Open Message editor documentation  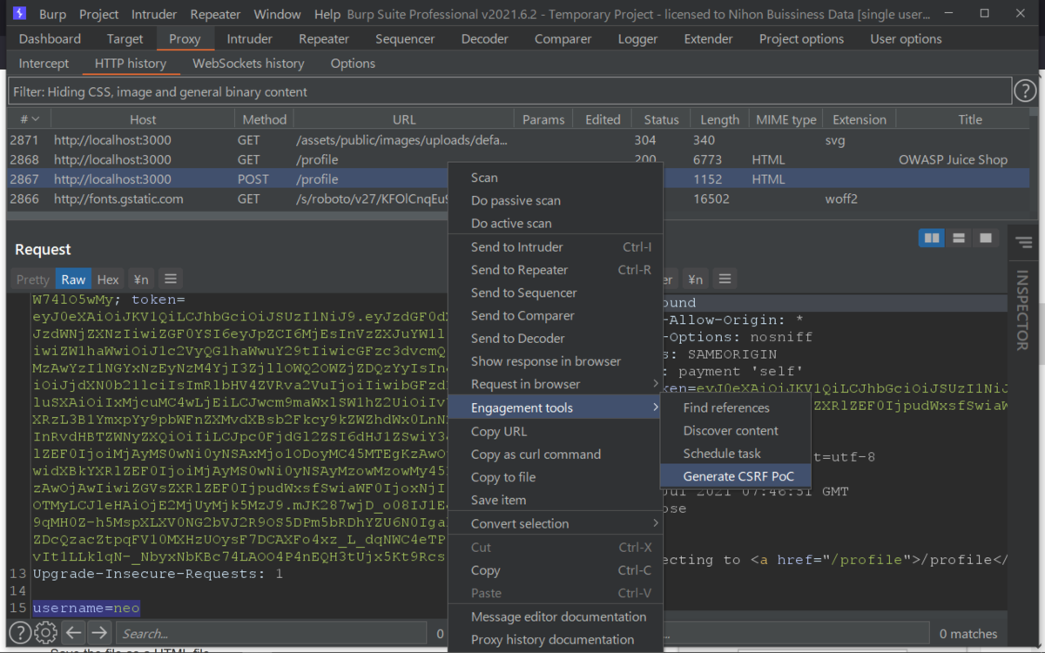[555, 616]
